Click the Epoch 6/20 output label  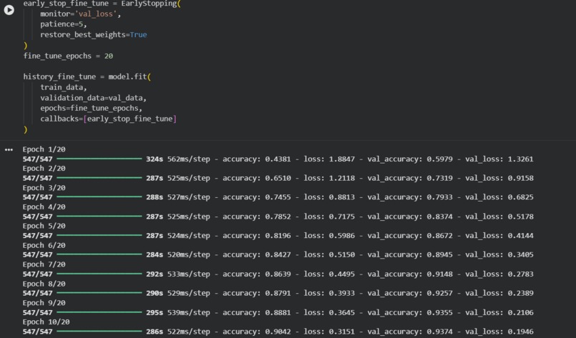pos(44,245)
